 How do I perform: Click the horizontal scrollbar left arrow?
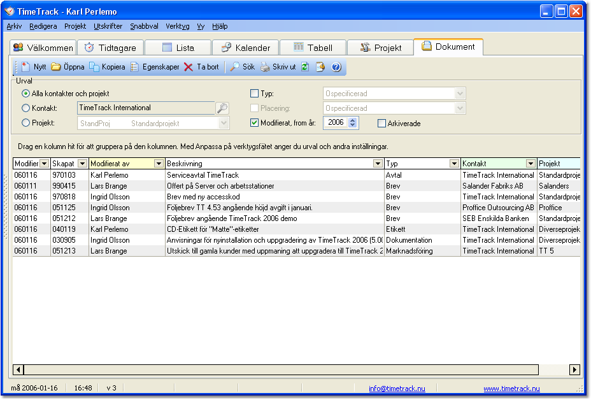(18, 370)
